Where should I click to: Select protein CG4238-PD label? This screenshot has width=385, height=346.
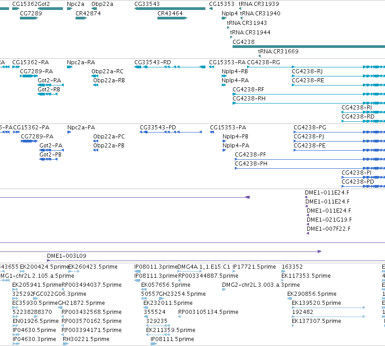[x=358, y=182]
